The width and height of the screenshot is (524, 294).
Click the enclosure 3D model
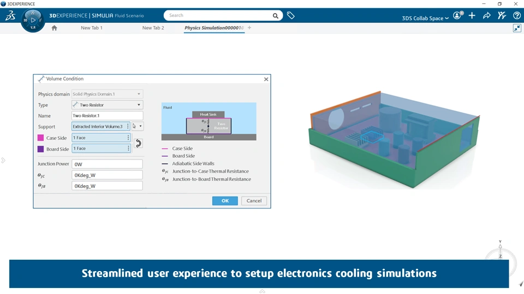point(394,139)
